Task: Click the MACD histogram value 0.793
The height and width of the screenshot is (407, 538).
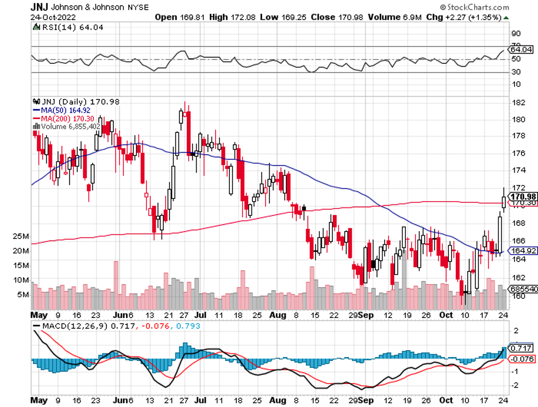Action: pyautogui.click(x=188, y=326)
